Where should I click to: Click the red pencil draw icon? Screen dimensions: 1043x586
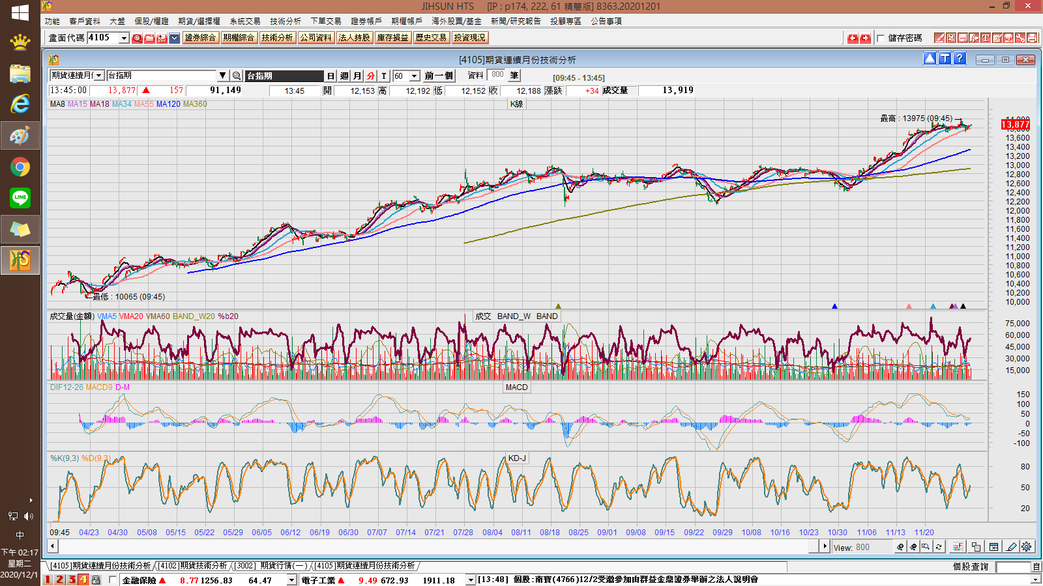(x=939, y=38)
